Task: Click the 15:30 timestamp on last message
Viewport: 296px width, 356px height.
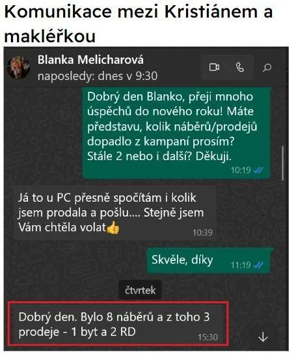Action: tap(208, 337)
